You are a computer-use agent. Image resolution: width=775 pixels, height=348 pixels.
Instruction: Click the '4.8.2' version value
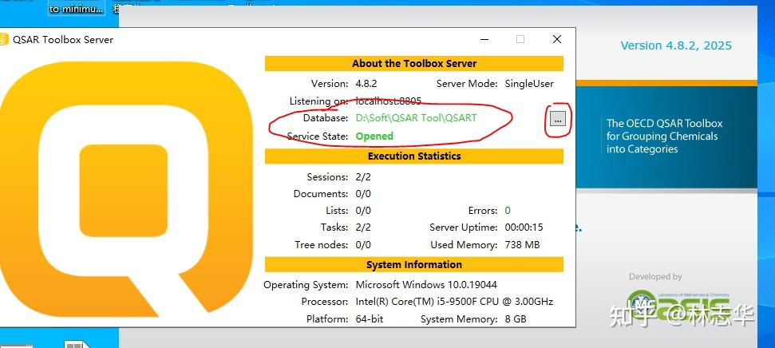pos(366,84)
